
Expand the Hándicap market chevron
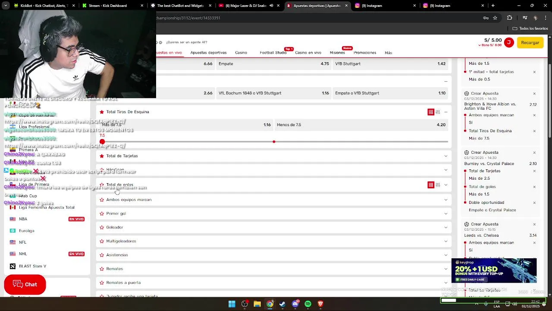tap(445, 170)
